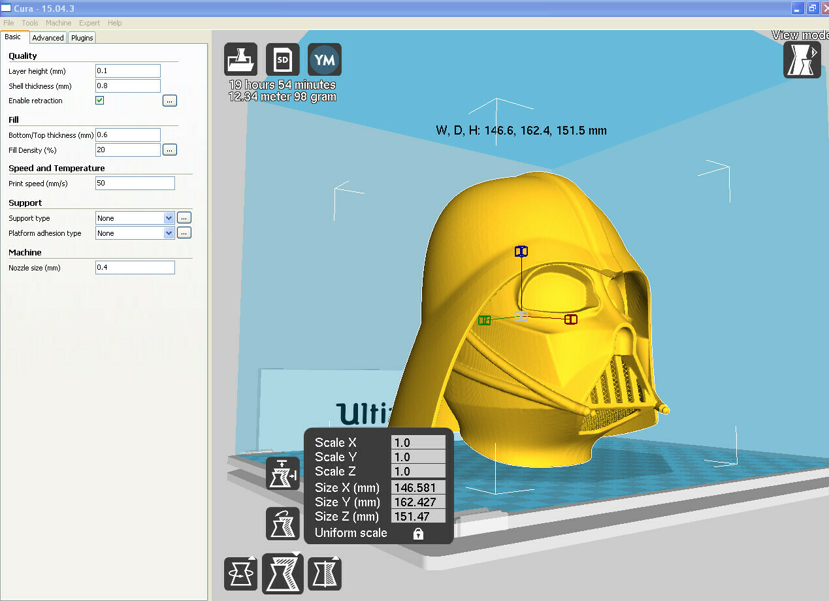Click the YouMagine share icon

coord(324,60)
